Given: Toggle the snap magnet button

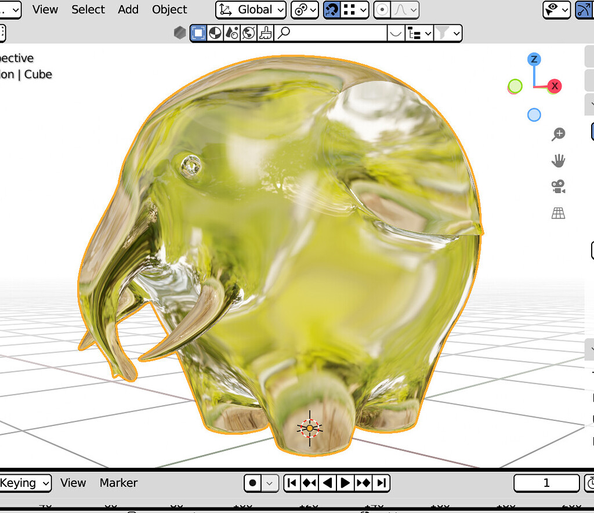Looking at the screenshot, I should (331, 10).
